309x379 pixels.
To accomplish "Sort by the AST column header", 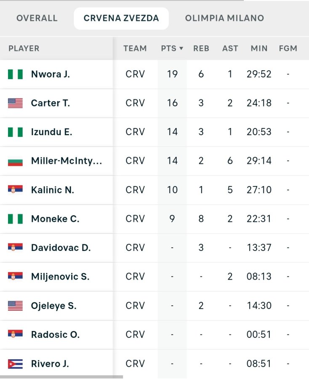I will 230,48.
